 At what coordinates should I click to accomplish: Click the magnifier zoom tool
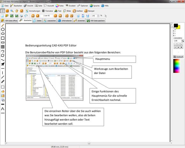(x=12, y=11)
